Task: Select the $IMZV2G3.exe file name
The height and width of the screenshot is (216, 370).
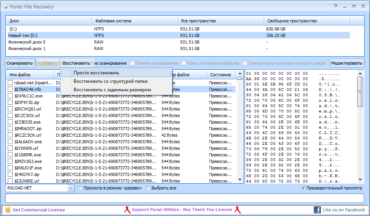Action: 28,161
